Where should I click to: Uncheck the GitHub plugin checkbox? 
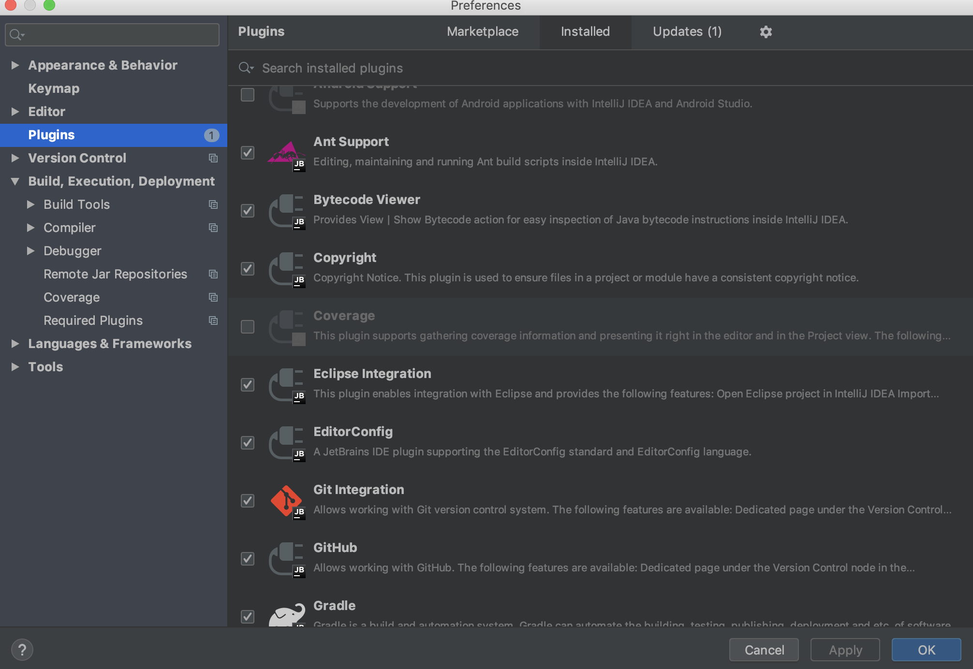pyautogui.click(x=248, y=559)
